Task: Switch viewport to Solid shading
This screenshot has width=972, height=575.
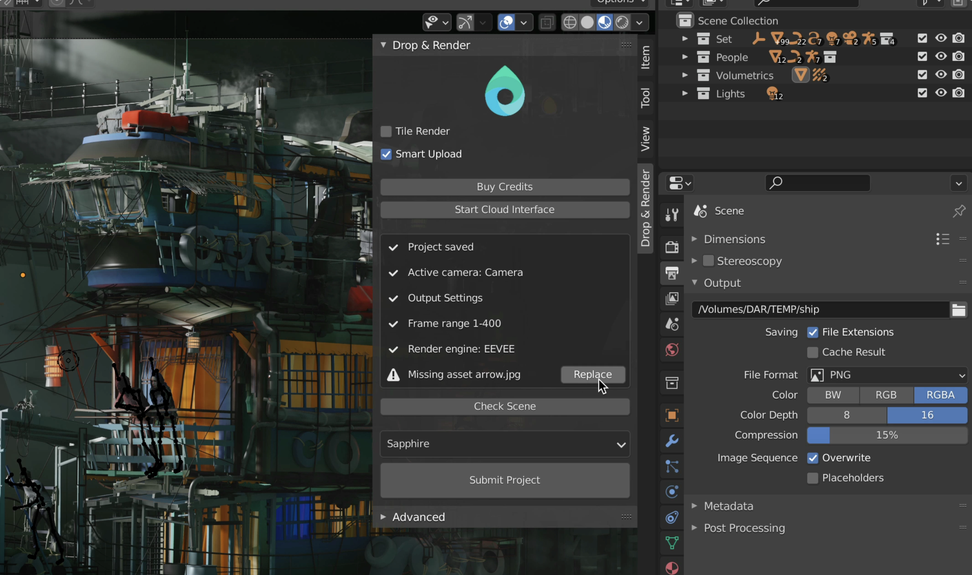Action: coord(587,22)
